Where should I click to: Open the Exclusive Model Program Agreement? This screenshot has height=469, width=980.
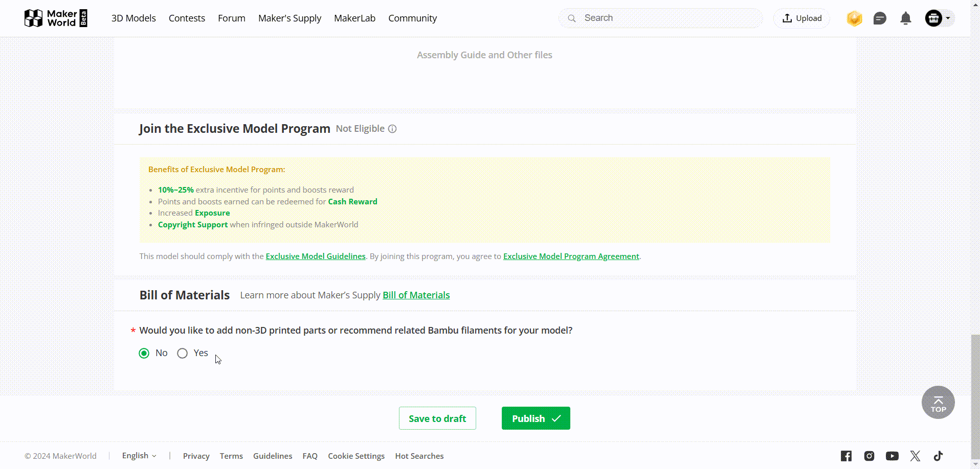coord(571,256)
